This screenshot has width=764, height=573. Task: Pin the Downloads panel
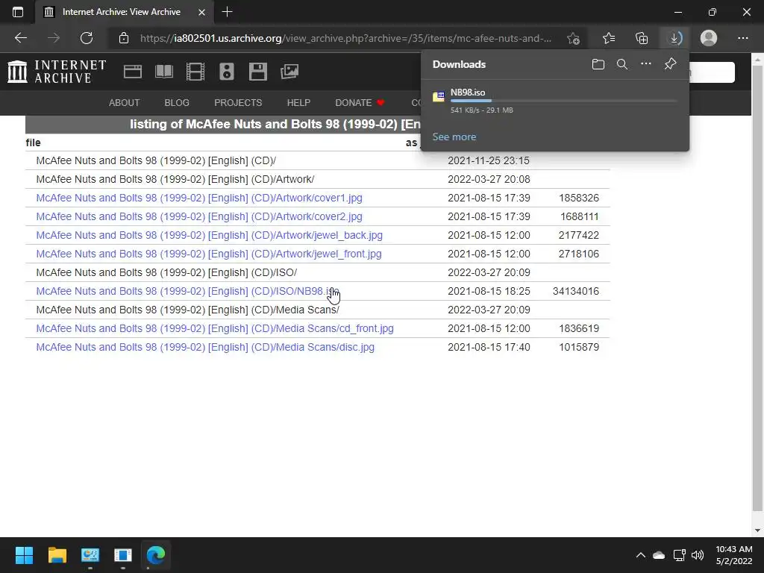pyautogui.click(x=671, y=64)
